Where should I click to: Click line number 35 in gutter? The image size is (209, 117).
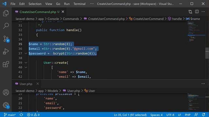coord(20,44)
